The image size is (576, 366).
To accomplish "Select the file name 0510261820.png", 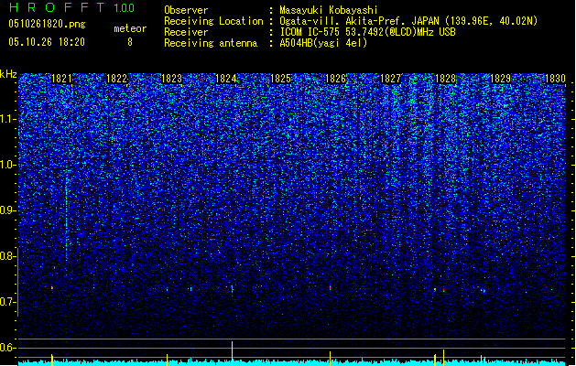I will tap(47, 24).
